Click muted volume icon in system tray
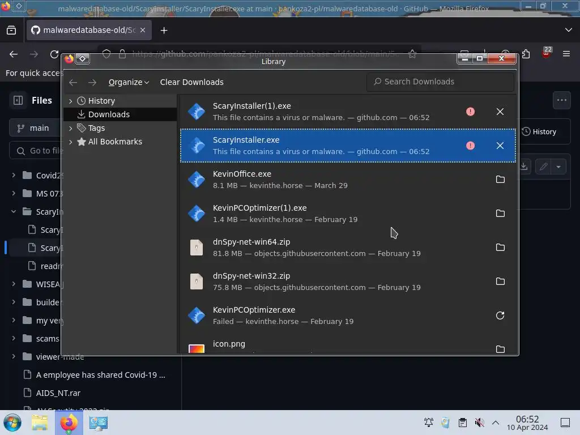Viewport: 580px width, 435px height. pyautogui.click(x=479, y=423)
